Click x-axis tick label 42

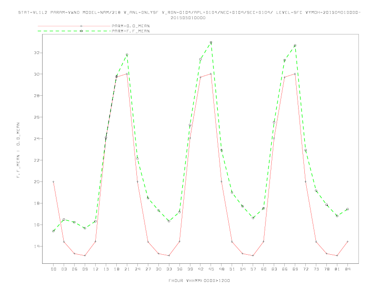[x=201, y=269]
